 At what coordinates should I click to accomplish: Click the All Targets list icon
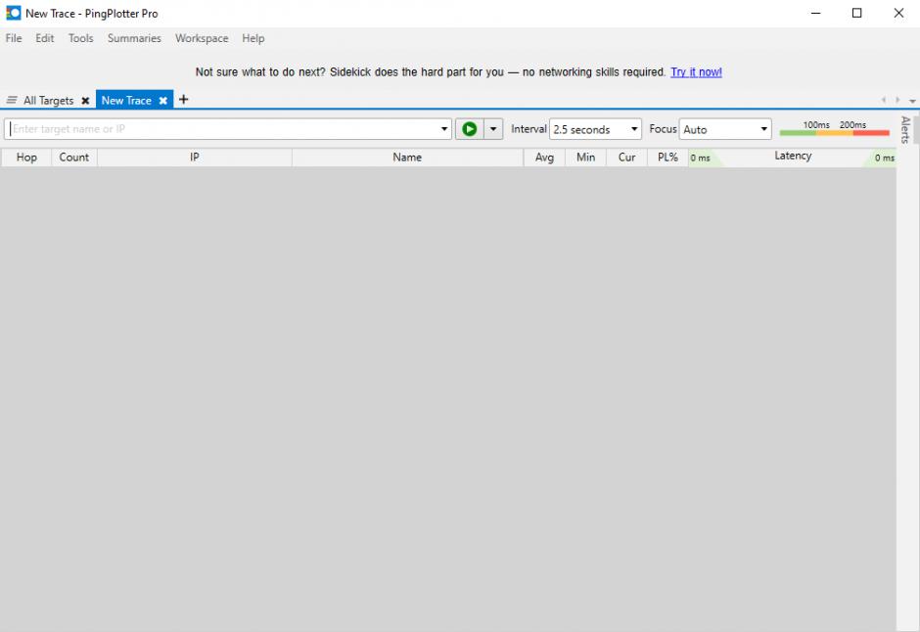coord(12,101)
